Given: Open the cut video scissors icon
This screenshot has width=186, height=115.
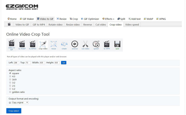Looking at the screenshot, I should [85, 45].
